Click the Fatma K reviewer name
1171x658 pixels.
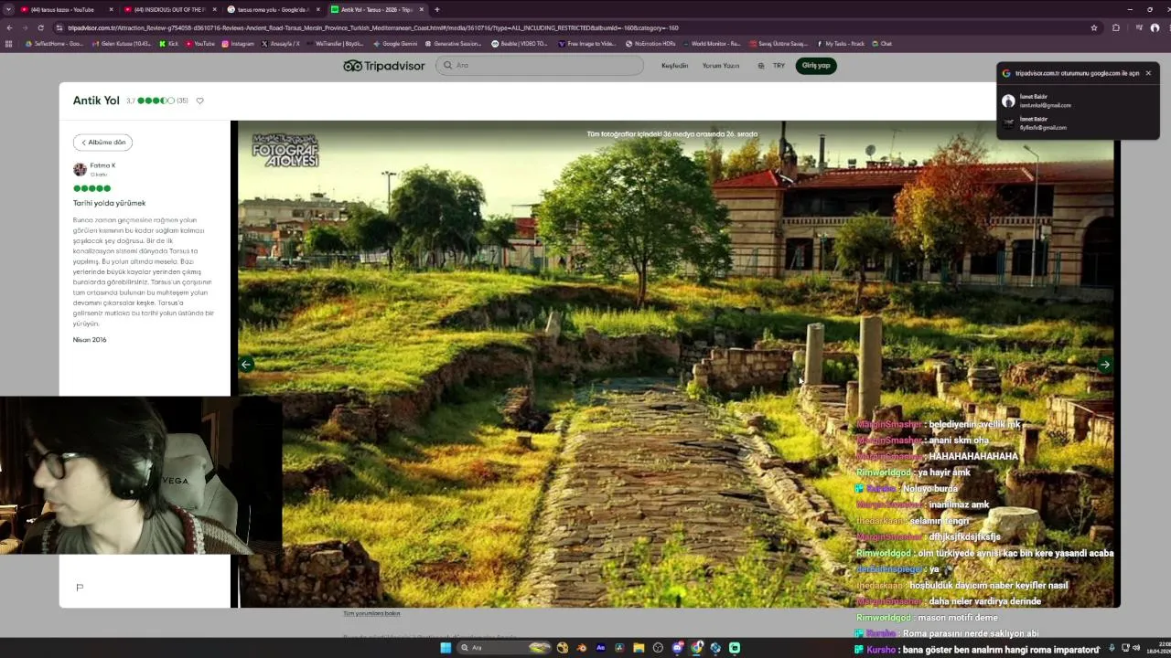coord(102,165)
